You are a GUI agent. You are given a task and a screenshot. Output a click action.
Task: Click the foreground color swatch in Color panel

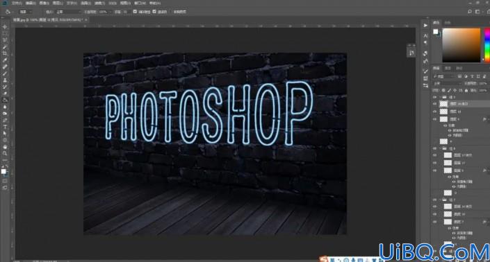[435, 31]
